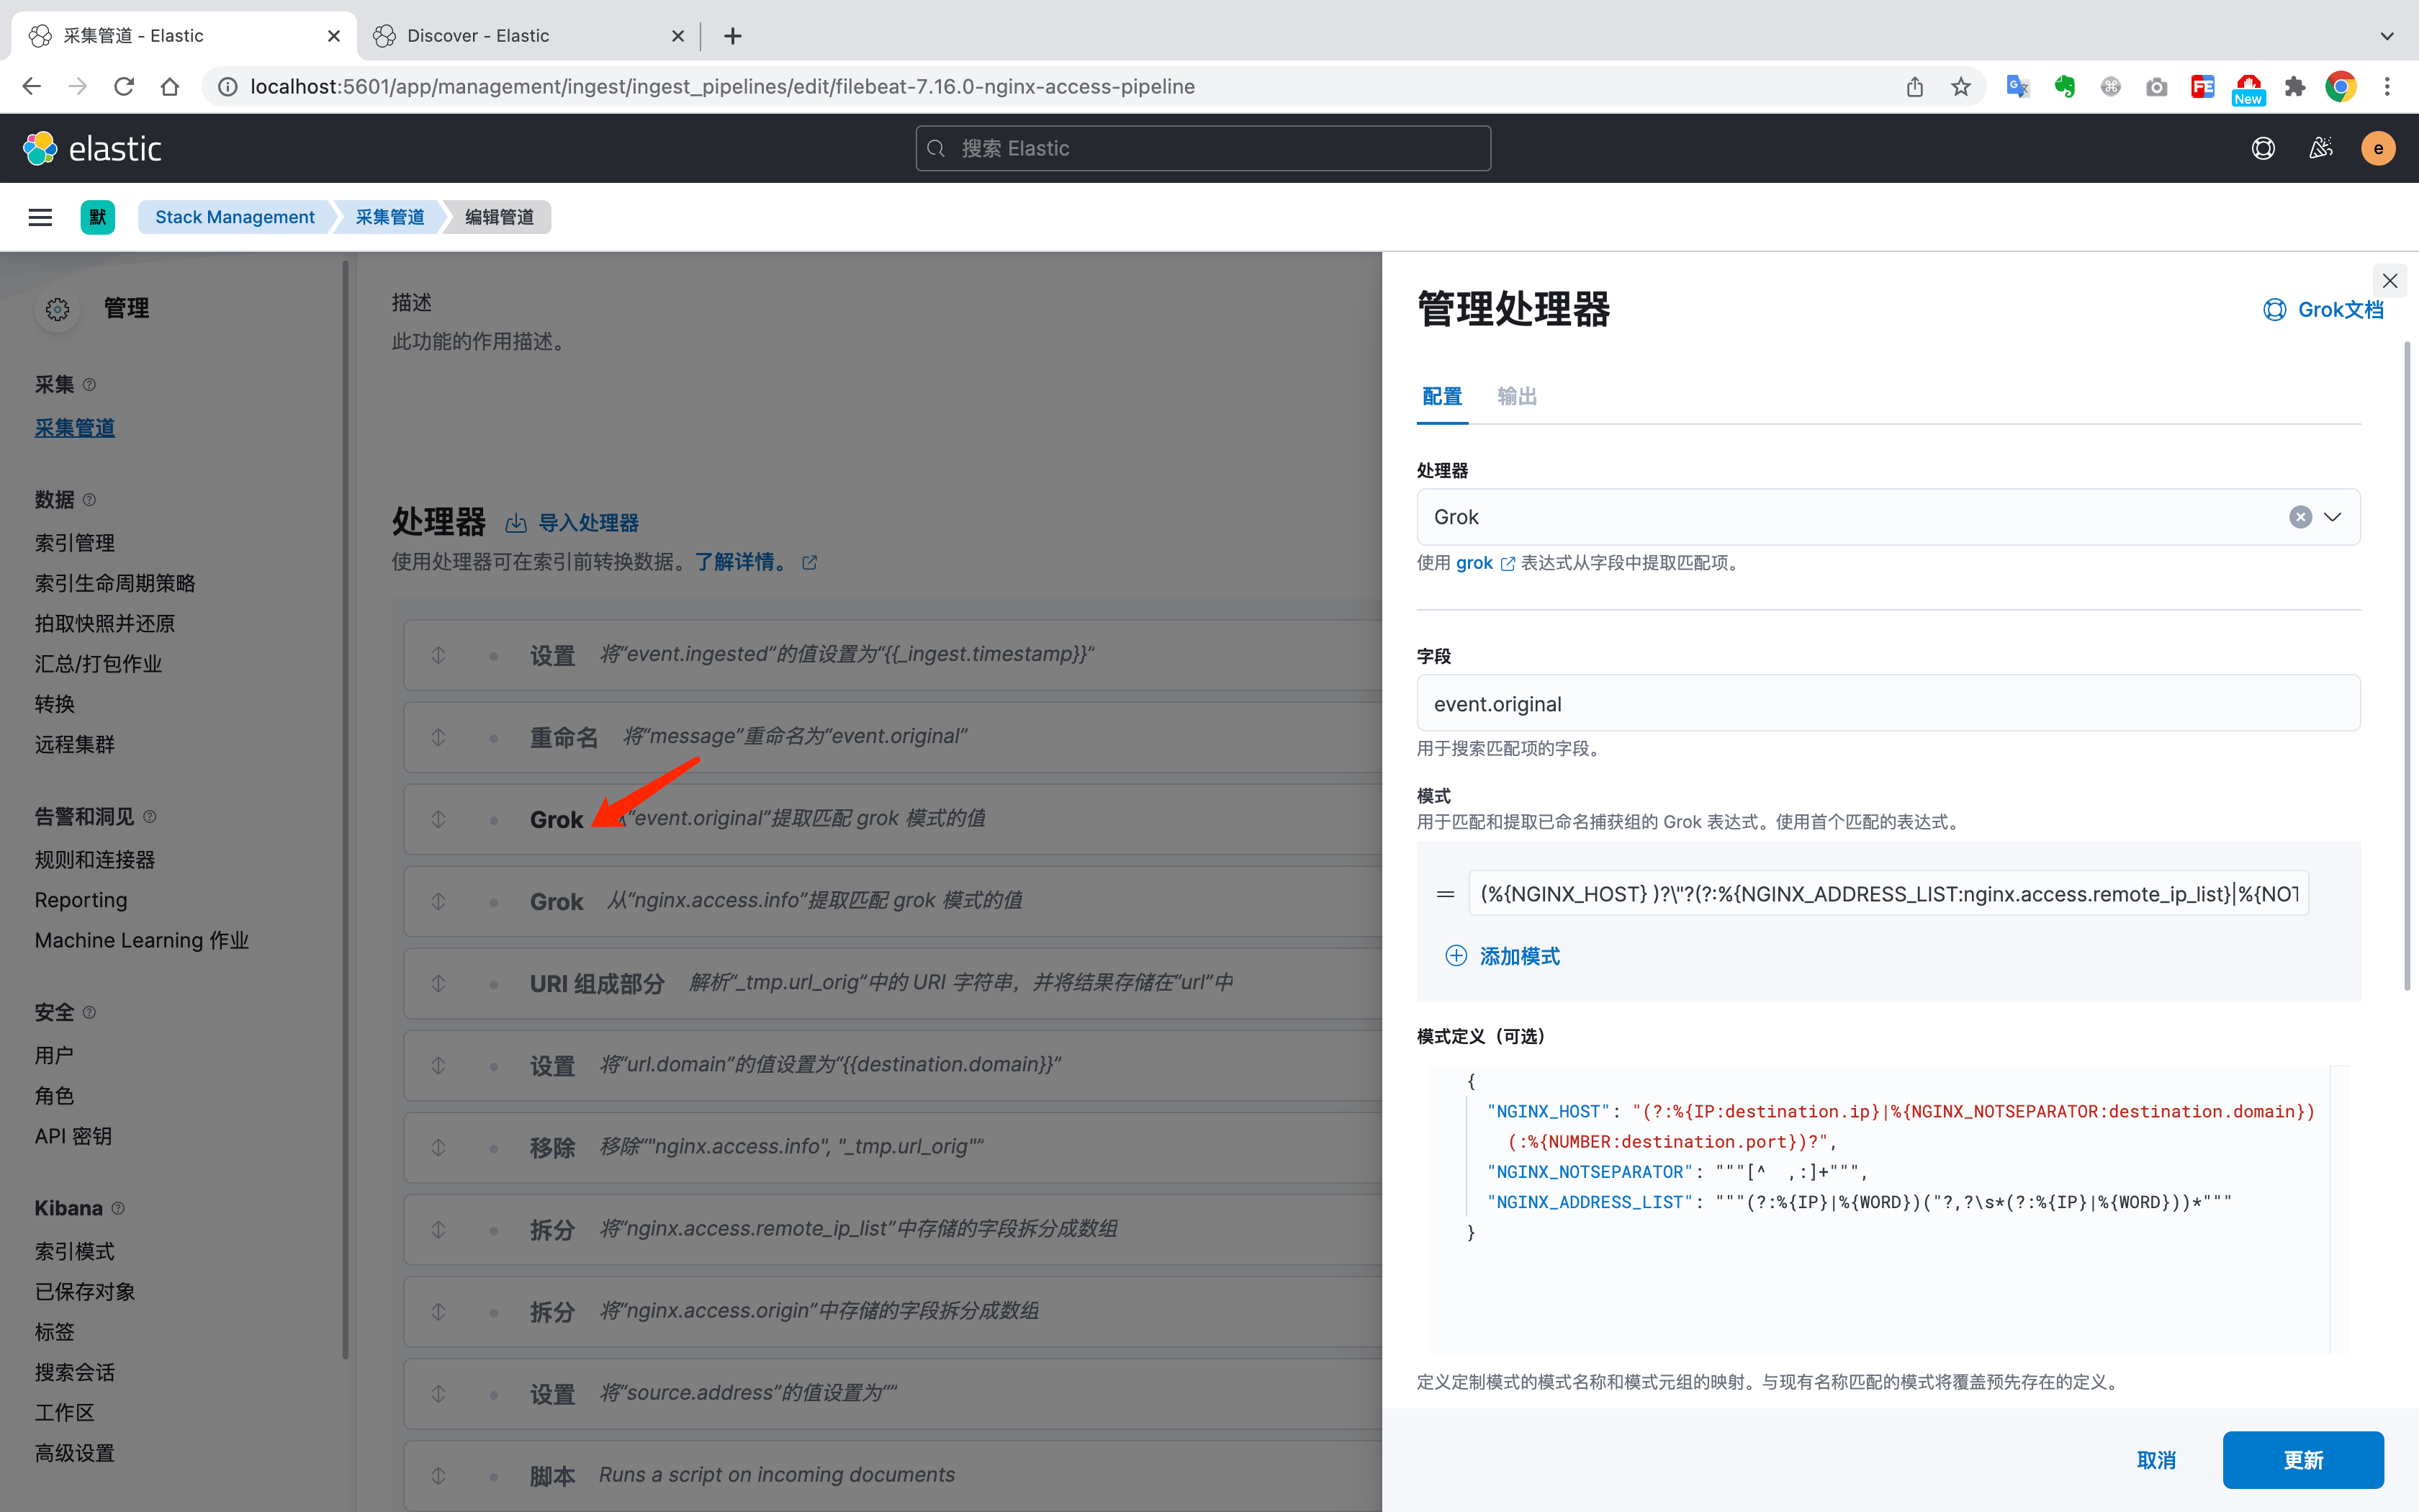Expand the browser tab search chevron
Screen dimensions: 2419x1512
tap(2387, 36)
